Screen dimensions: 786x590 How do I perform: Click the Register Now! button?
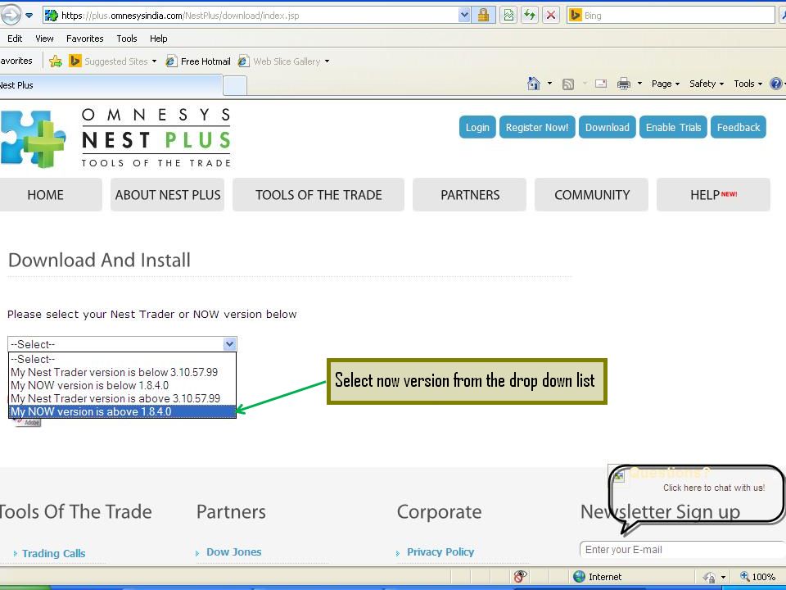tap(537, 128)
